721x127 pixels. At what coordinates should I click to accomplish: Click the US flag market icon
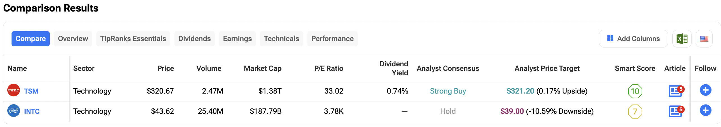tap(704, 39)
